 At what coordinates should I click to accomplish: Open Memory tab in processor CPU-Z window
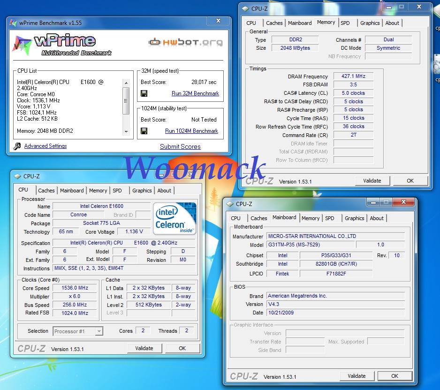point(98,191)
